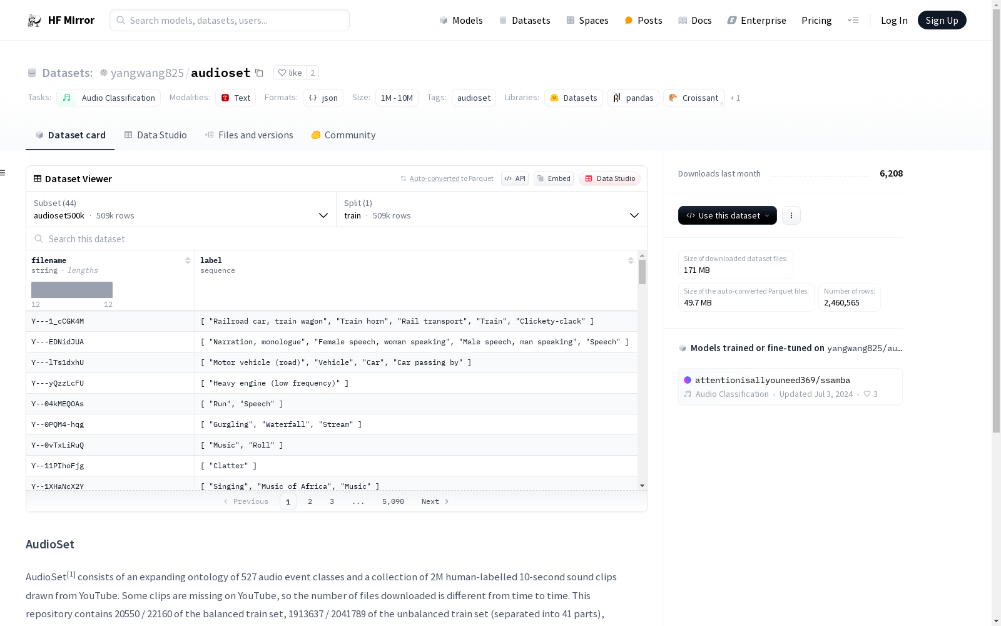This screenshot has width=1001, height=626.
Task: Open the Posts nav item
Action: [x=643, y=20]
